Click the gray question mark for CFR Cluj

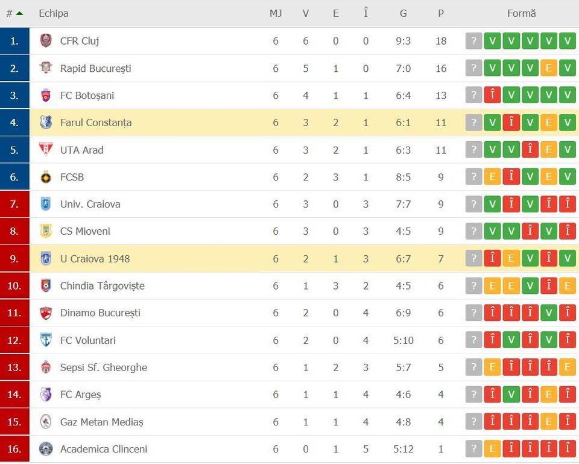coord(474,40)
